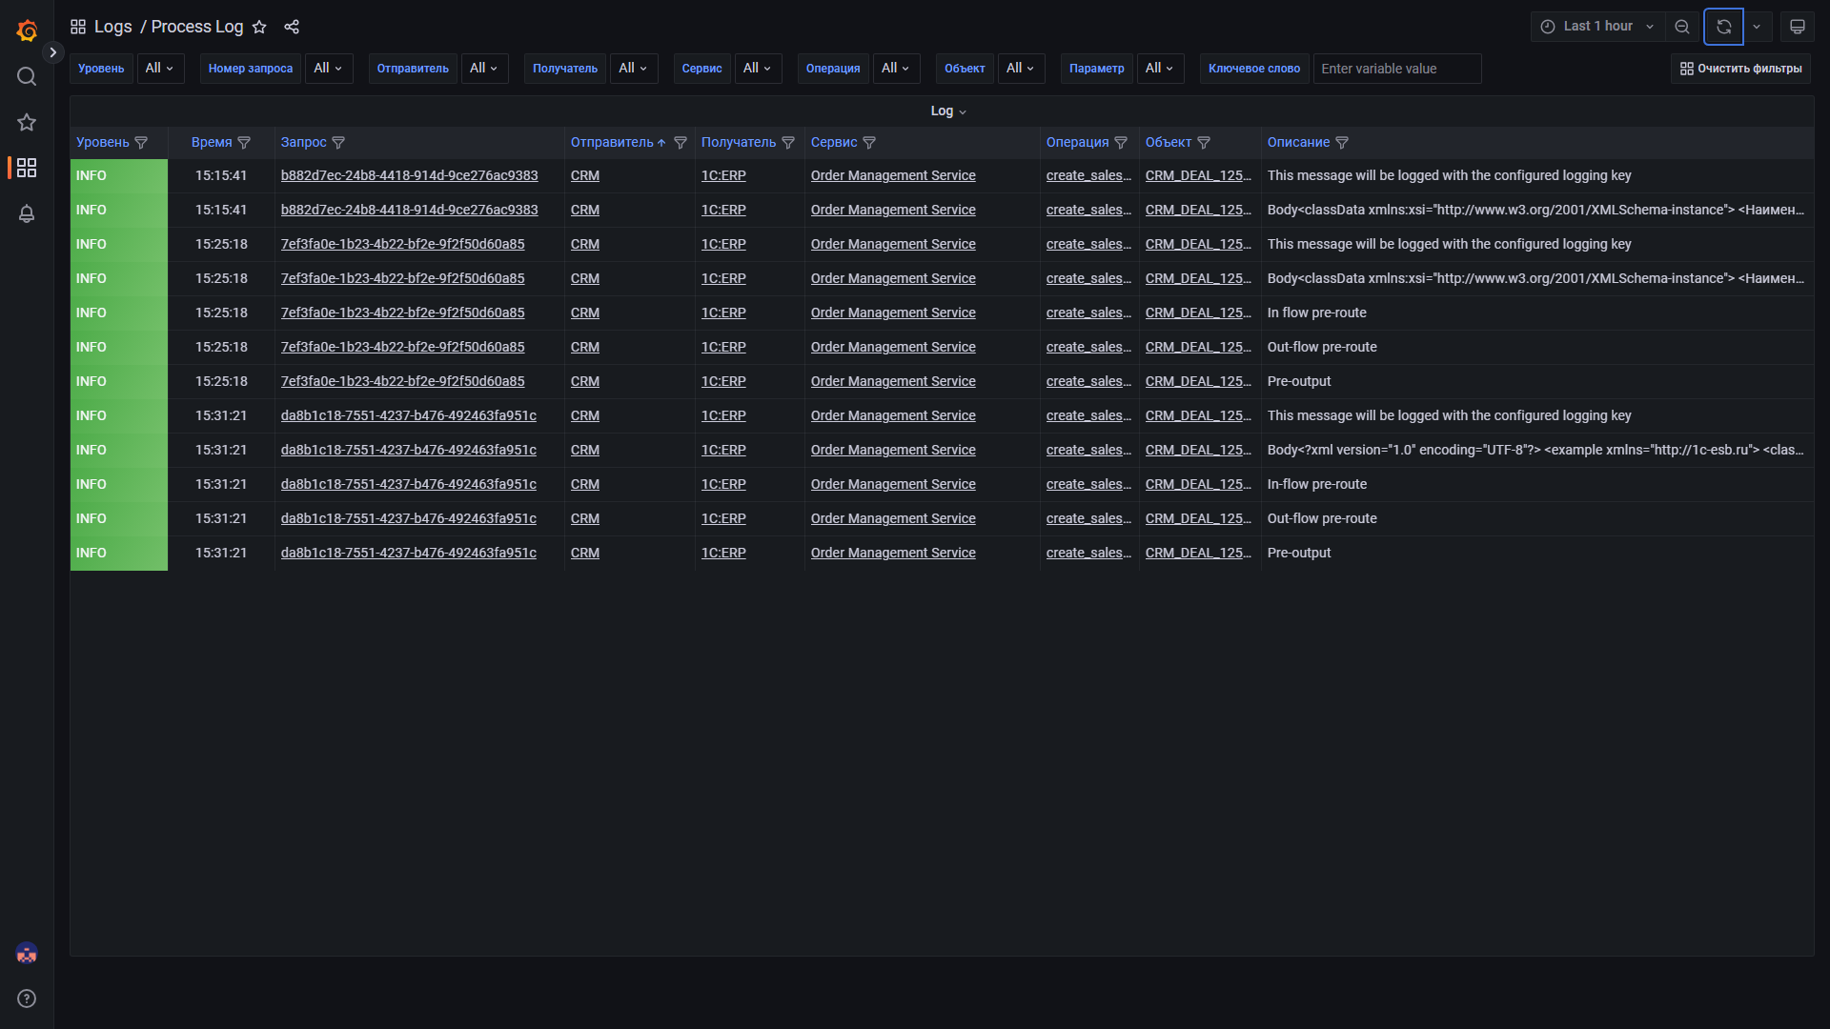Click CRM sender link in Pre-output 15:31:21 row

[x=584, y=554]
